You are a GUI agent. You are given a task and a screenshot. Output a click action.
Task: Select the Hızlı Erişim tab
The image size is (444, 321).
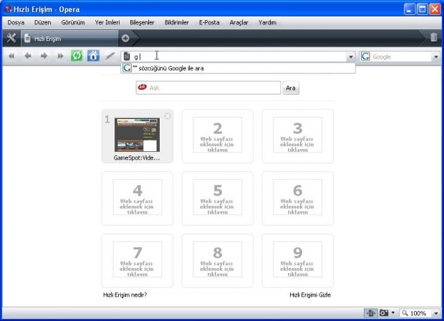69,39
